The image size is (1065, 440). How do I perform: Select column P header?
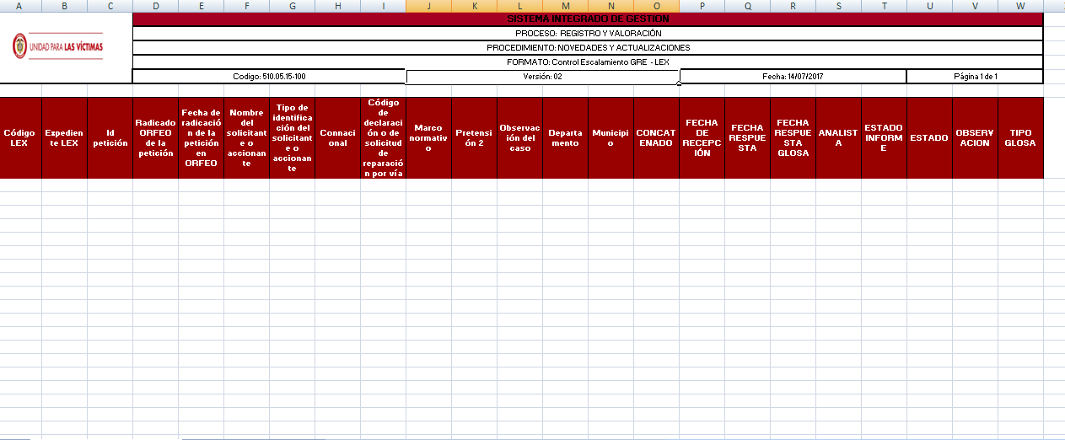coord(702,6)
